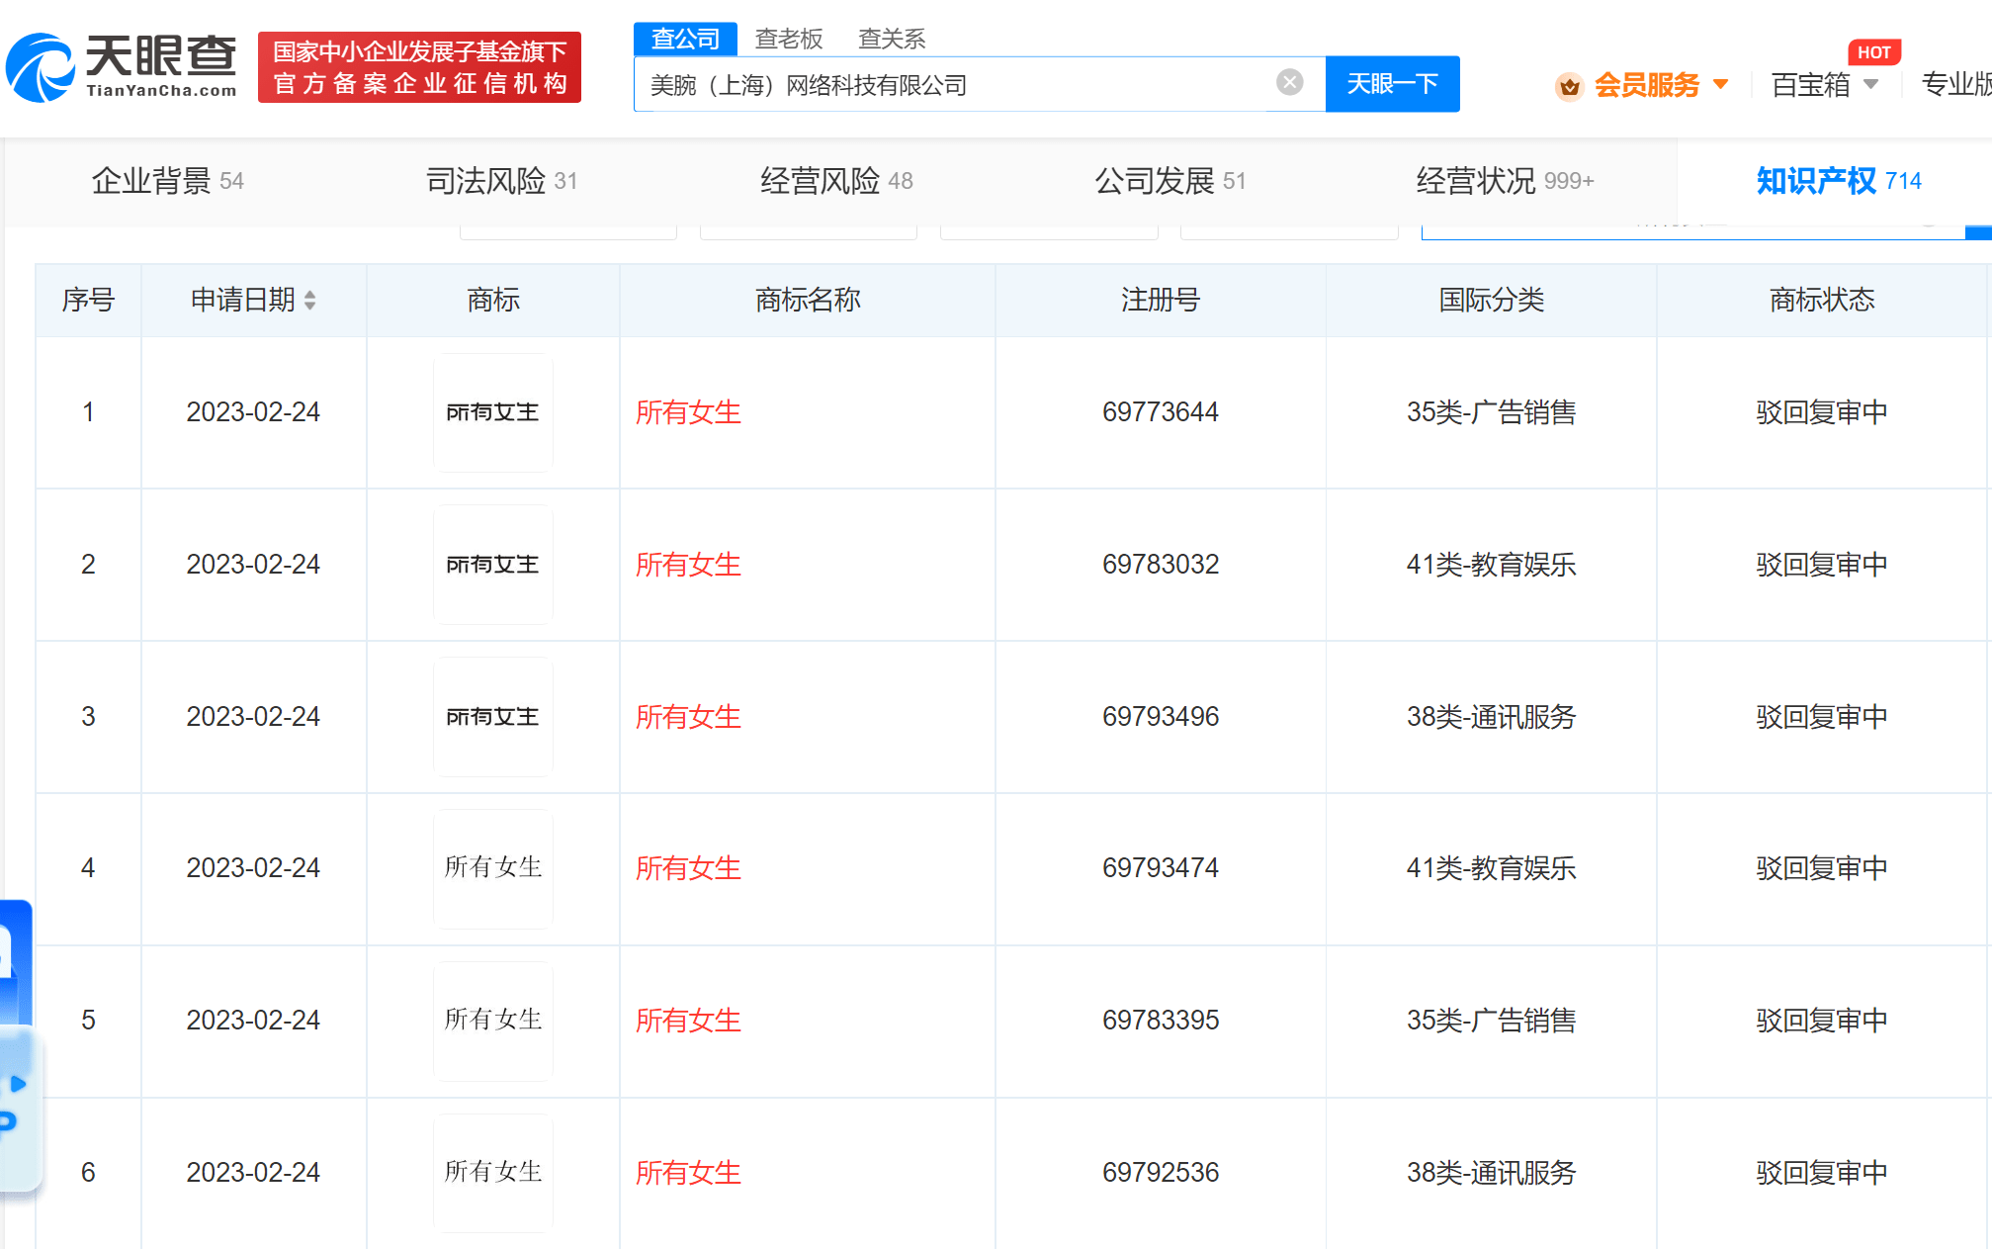This screenshot has width=1992, height=1249.
Task: Open trademark image in row 1
Action: tap(492, 412)
